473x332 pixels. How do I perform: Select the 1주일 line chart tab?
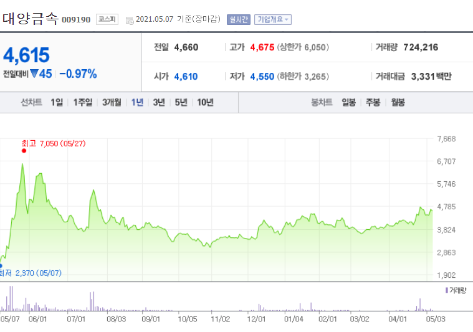(x=83, y=103)
